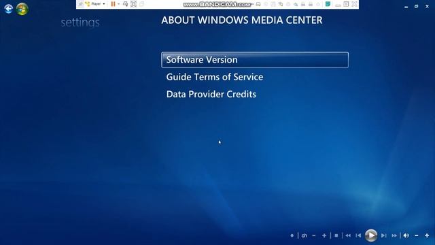Decrease channel with ch minus button
The height and width of the screenshot is (245, 435).
pyautogui.click(x=314, y=235)
